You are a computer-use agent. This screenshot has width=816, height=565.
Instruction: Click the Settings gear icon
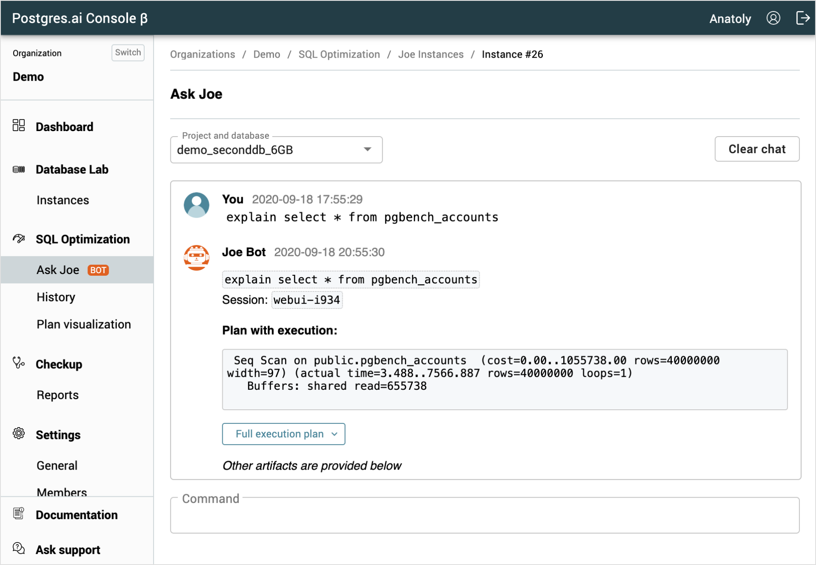19,434
